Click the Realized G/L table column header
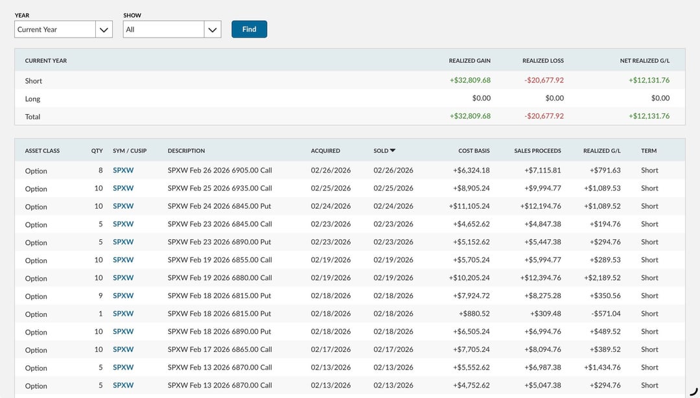 (601, 151)
